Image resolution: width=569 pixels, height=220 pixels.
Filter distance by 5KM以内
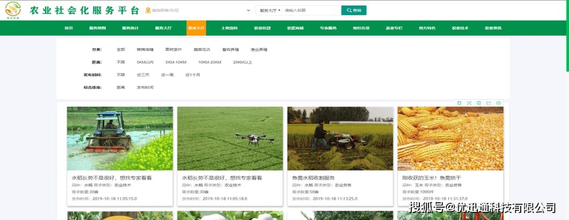tap(145, 62)
